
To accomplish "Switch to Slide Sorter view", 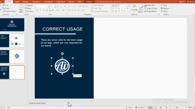I will click(x=155, y=108).
